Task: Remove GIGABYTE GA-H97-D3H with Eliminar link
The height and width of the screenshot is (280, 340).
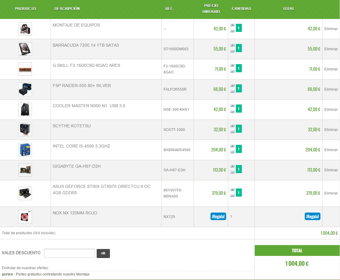Action: [331, 170]
